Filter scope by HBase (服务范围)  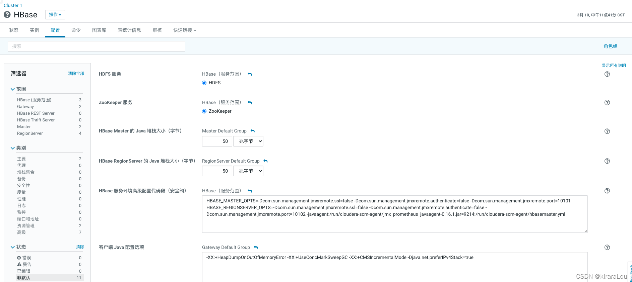coord(49,100)
